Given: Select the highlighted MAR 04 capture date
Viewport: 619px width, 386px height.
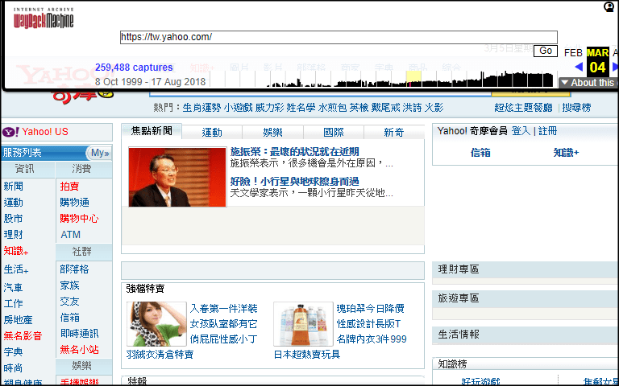Looking at the screenshot, I should click(598, 61).
